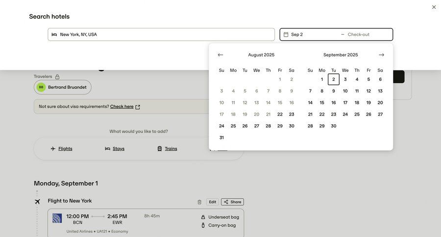
Task: Add Flights to the trip
Action: click(65, 148)
